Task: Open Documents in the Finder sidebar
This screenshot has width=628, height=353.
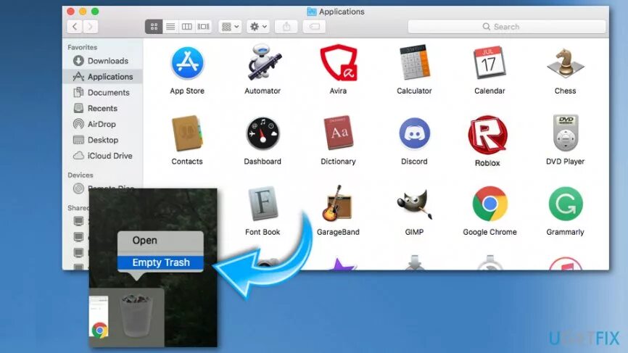Action: (102, 93)
